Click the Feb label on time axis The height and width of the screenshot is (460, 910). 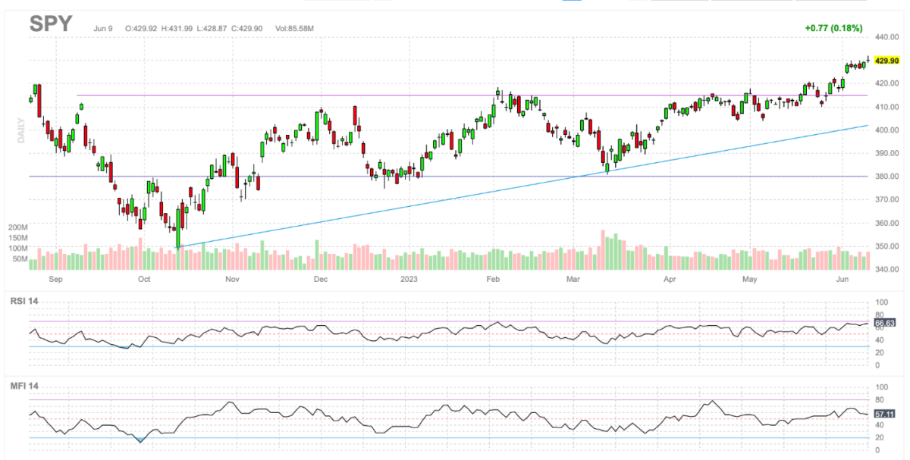pyautogui.click(x=492, y=280)
